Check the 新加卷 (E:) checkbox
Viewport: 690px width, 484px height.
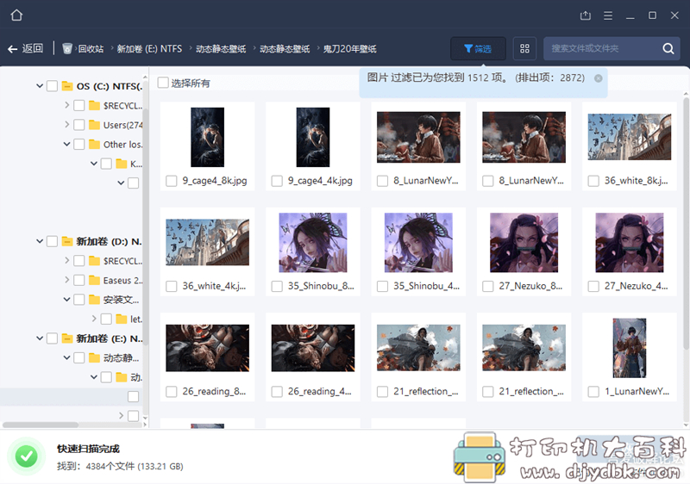coord(52,338)
